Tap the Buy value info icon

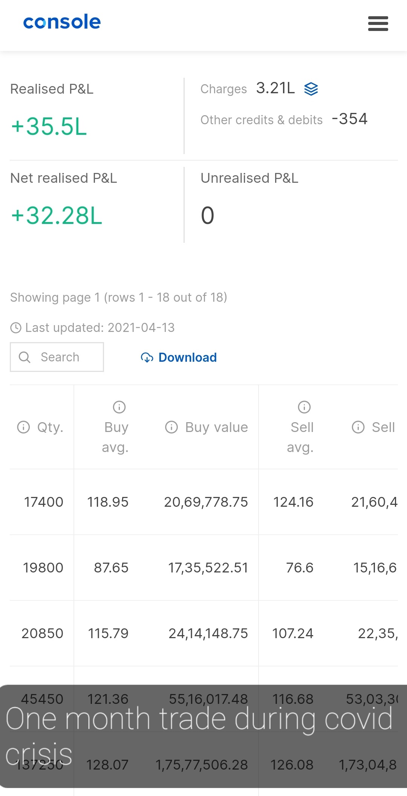tap(171, 427)
